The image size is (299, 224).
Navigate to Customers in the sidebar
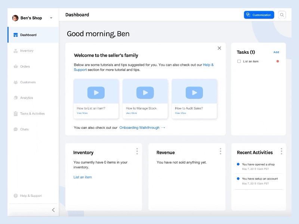(x=33, y=82)
